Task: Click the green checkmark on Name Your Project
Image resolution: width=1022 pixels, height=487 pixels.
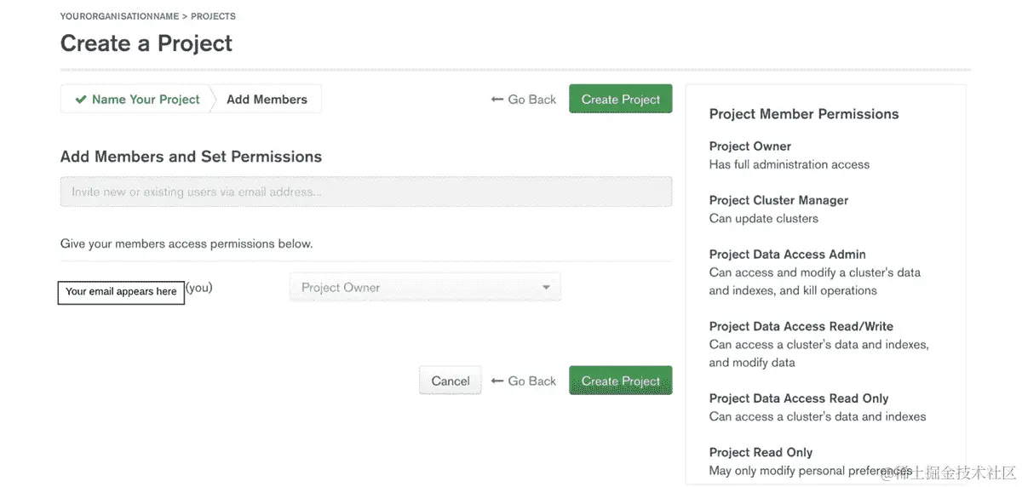Action: pos(81,100)
